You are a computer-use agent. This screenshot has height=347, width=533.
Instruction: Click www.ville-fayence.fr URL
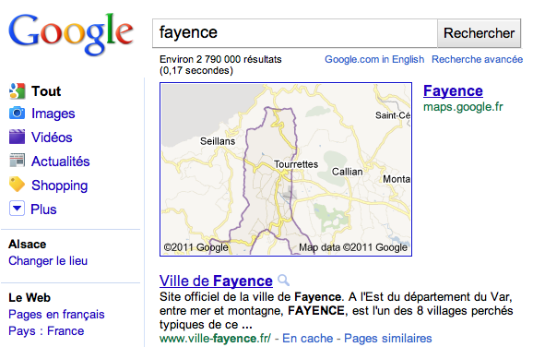tap(215, 339)
